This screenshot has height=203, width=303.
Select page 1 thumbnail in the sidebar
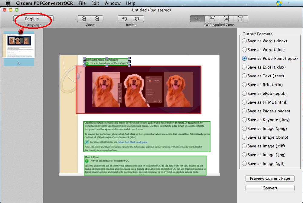pos(18,45)
